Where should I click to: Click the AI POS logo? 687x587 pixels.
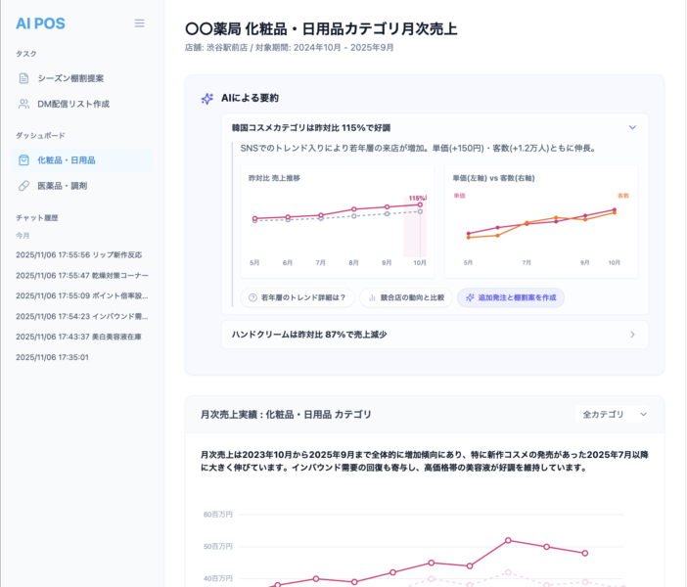(40, 23)
